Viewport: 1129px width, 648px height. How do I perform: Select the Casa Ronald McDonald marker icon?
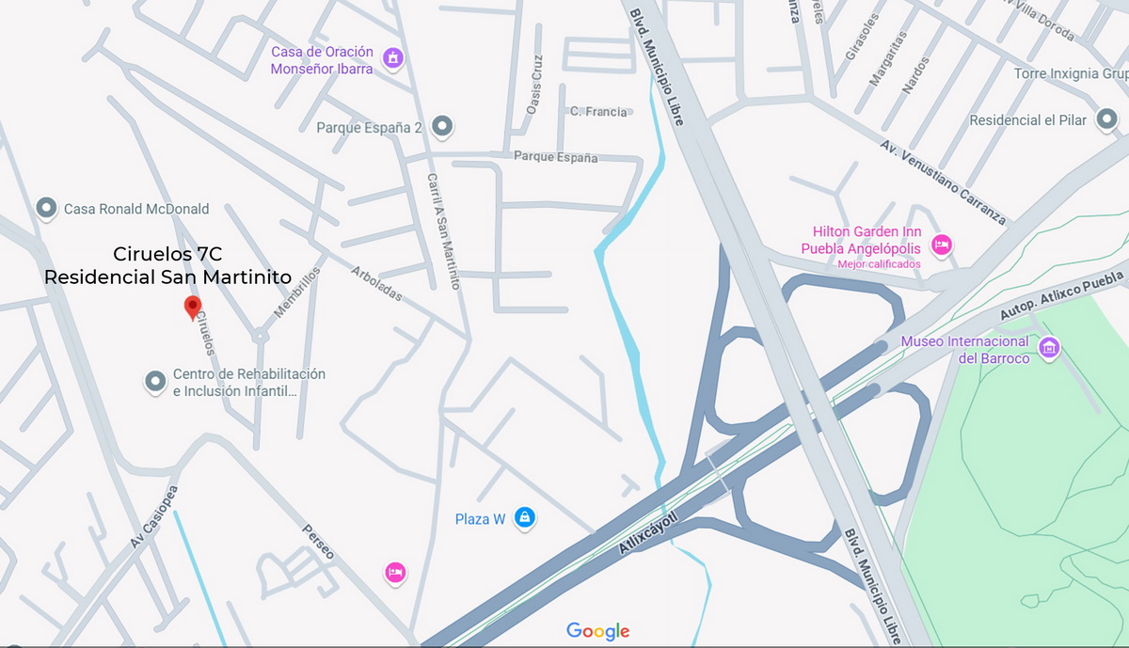tap(46, 208)
